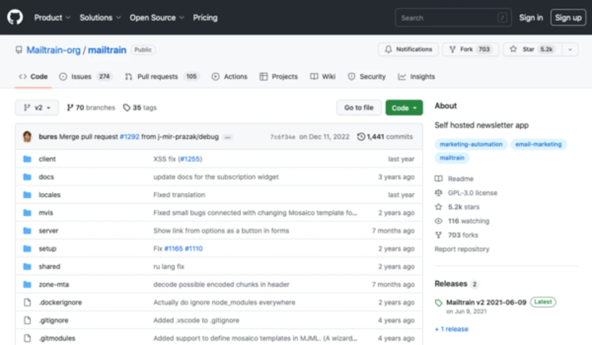Screen dimensions: 592x345
Task: Open the Product dropdown menu
Action: tap(52, 18)
